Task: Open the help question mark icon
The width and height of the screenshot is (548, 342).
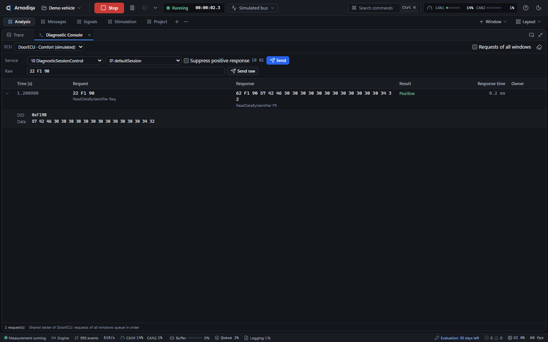Action: (x=526, y=8)
